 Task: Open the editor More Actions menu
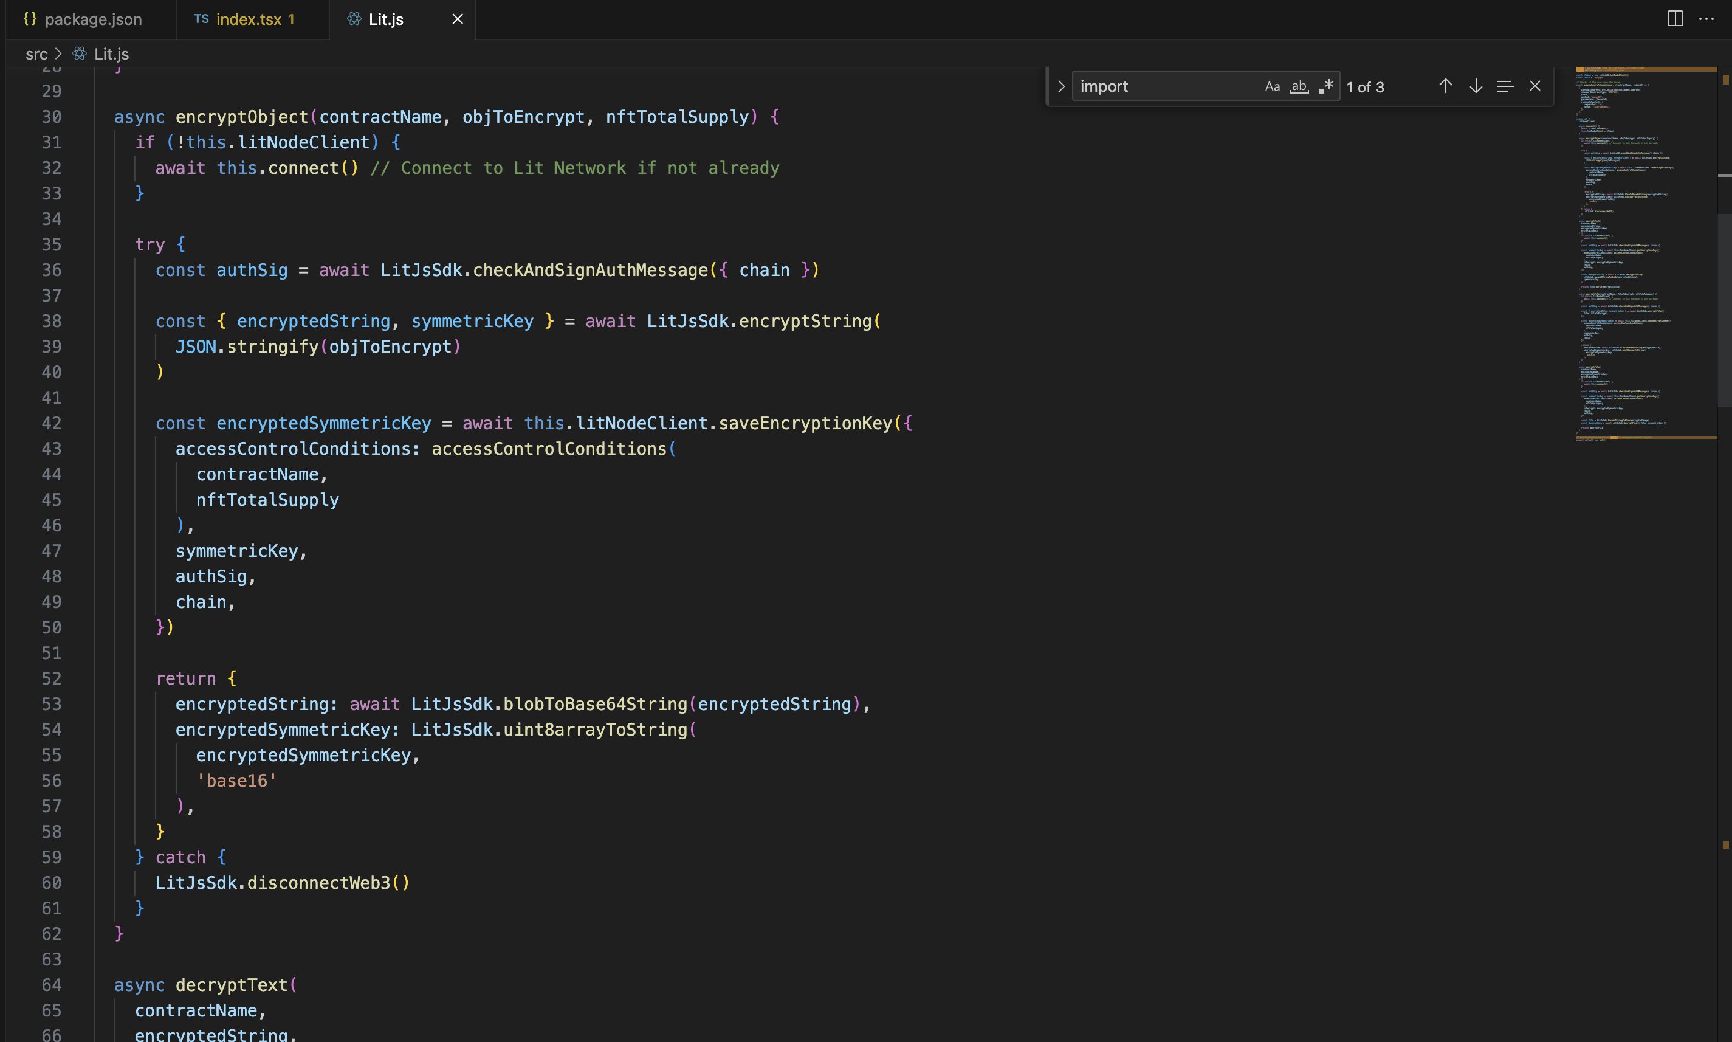[x=1706, y=19]
